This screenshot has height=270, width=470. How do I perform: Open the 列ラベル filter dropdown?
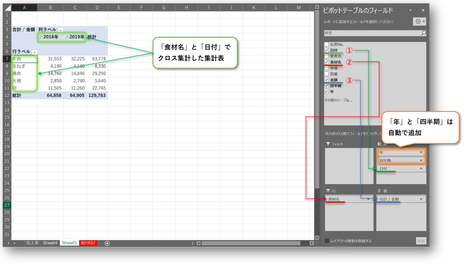pos(60,29)
